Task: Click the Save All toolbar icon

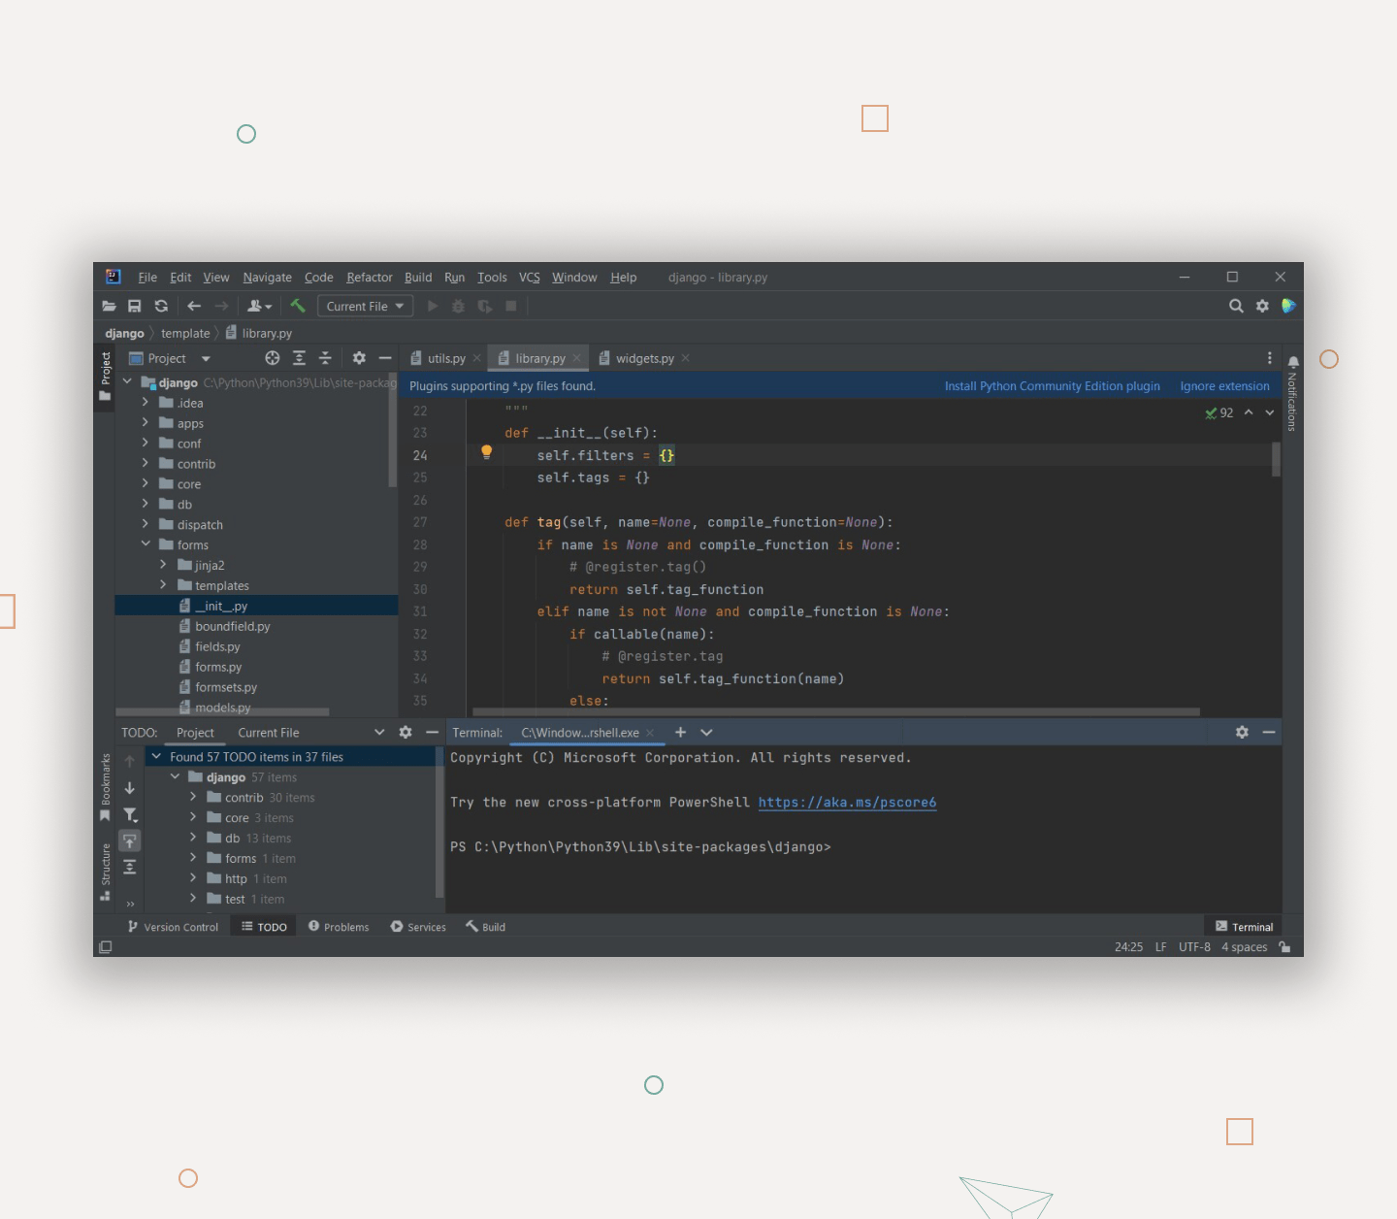Action: pos(135,306)
